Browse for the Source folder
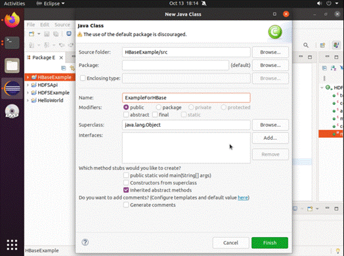The image size is (344, 256). click(x=270, y=53)
